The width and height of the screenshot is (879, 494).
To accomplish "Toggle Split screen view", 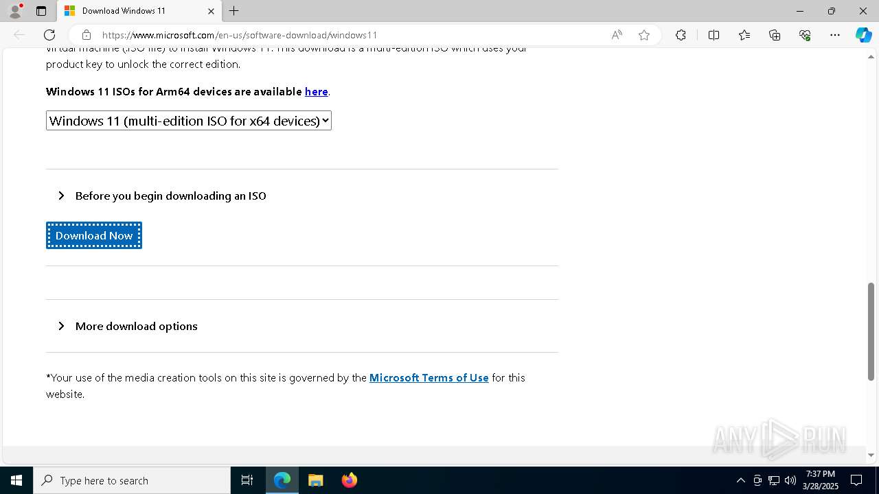I will [714, 35].
